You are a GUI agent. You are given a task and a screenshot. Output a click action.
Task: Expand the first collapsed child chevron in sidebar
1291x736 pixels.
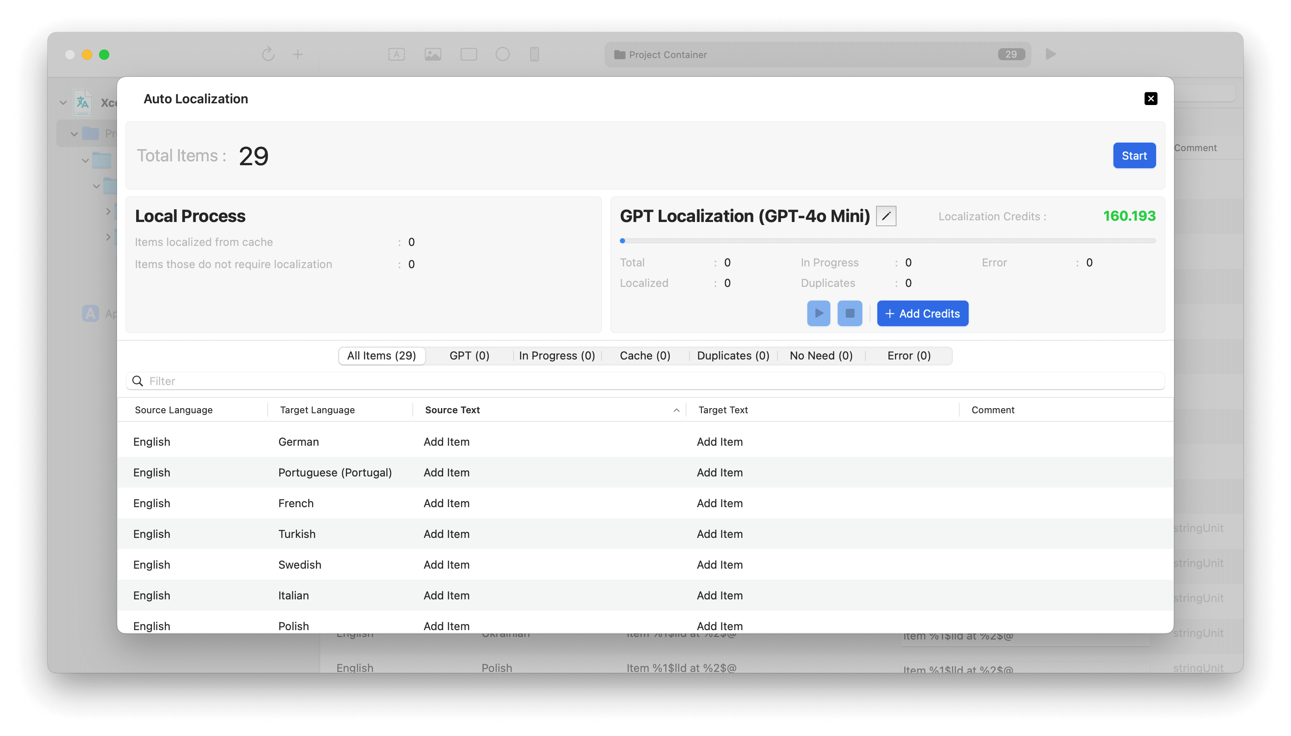coord(108,211)
